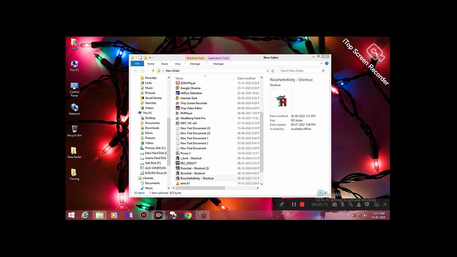Screen dimensions: 457x257
Task: Take a screenshot with recorder camera icon
Action: click(335, 205)
